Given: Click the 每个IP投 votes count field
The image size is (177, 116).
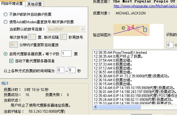Looking at the screenshot, I should [x=66, y=53].
